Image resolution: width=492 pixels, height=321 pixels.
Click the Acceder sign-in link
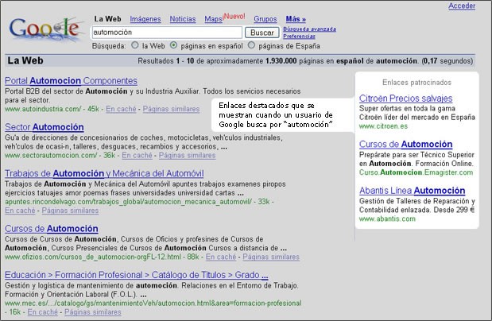pyautogui.click(x=462, y=6)
